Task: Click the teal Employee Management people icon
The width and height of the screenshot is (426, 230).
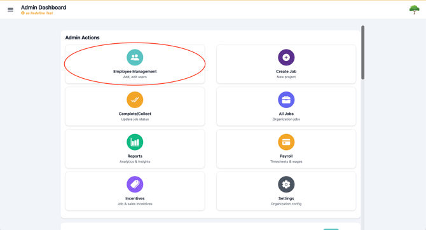Action: pyautogui.click(x=135, y=57)
